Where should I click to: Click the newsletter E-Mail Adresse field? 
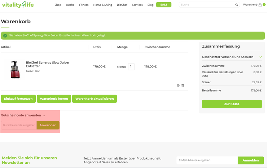point(207,160)
